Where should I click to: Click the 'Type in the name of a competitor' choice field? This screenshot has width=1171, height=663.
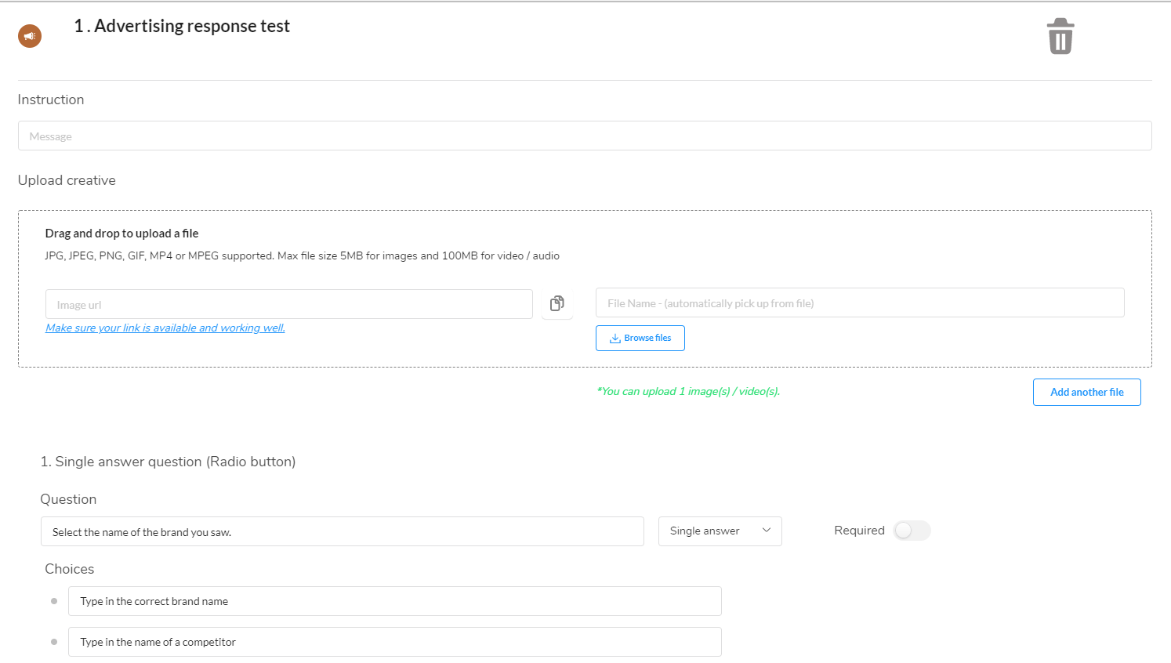pyautogui.click(x=395, y=641)
